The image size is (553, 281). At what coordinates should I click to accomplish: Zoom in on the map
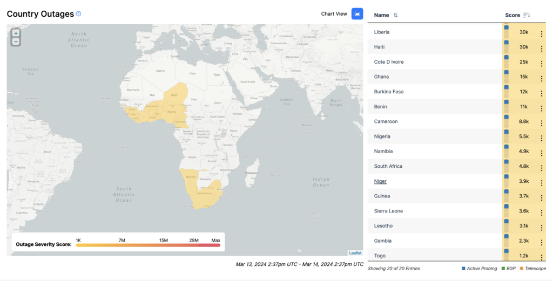coord(16,33)
